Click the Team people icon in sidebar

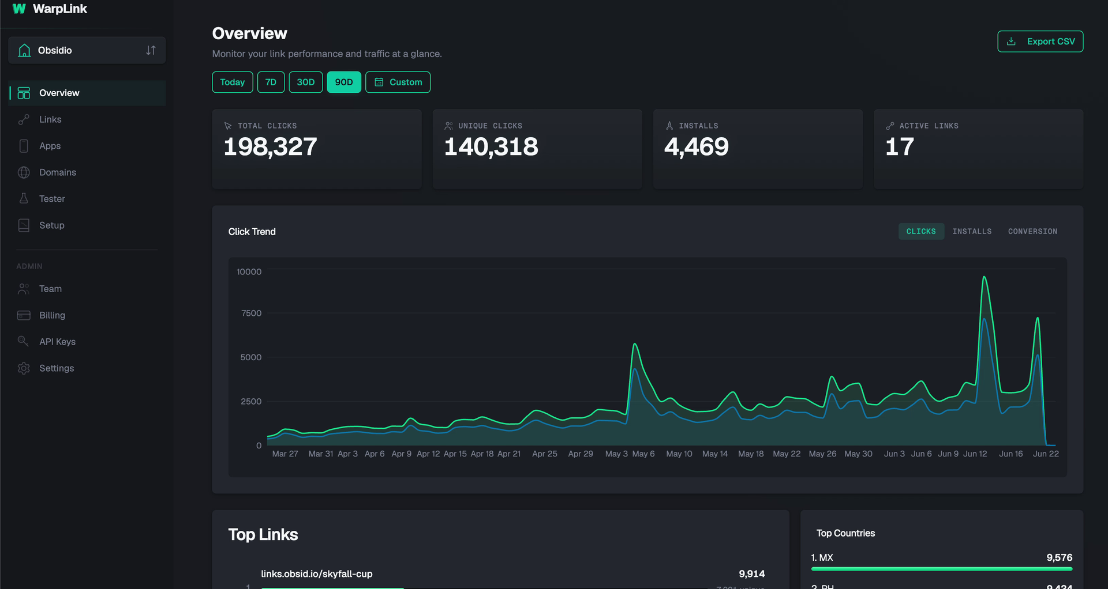24,289
